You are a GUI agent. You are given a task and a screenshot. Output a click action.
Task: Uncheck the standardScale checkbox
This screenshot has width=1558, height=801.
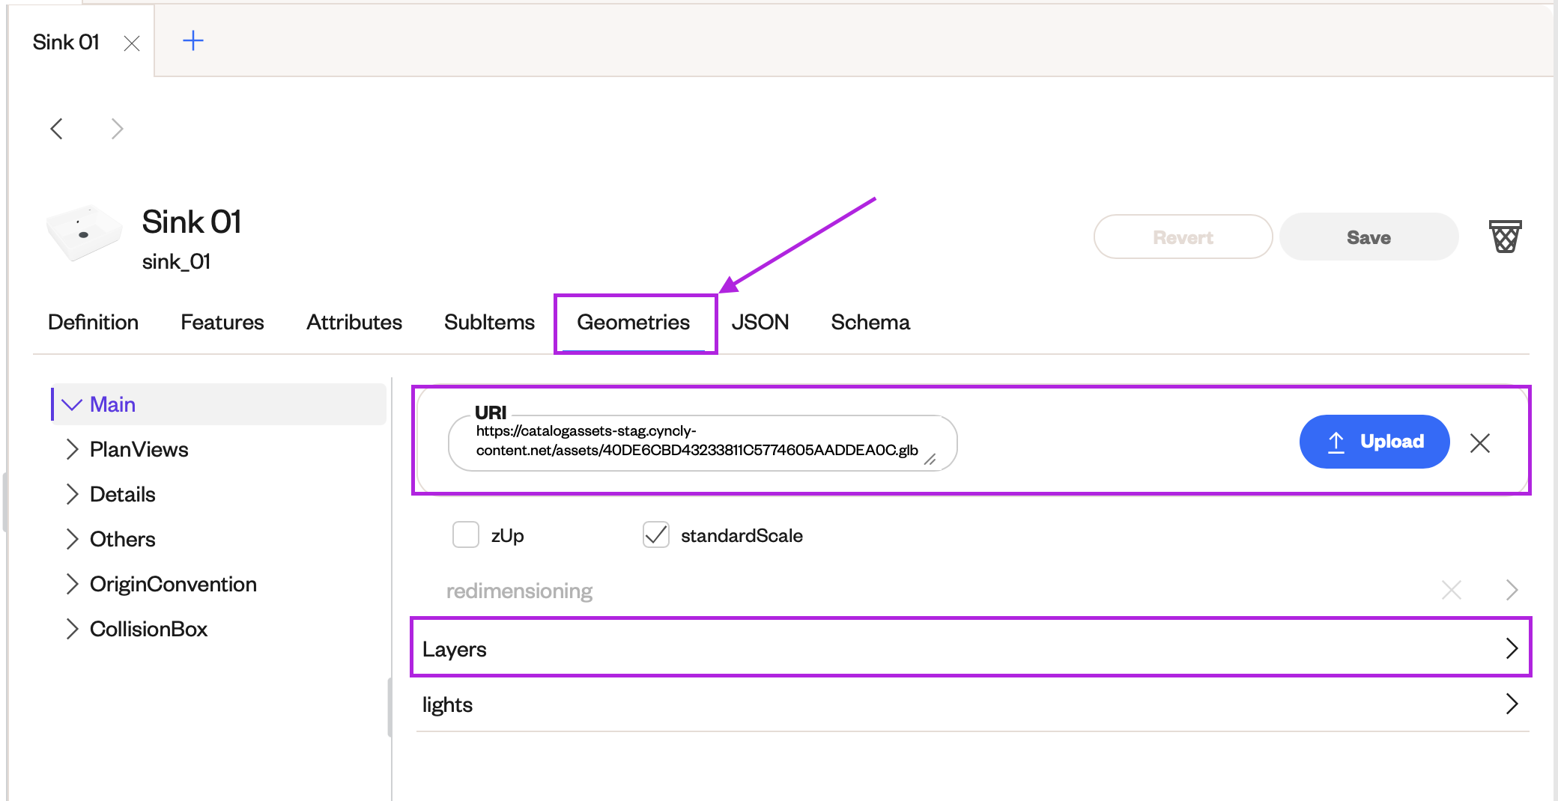(x=656, y=535)
